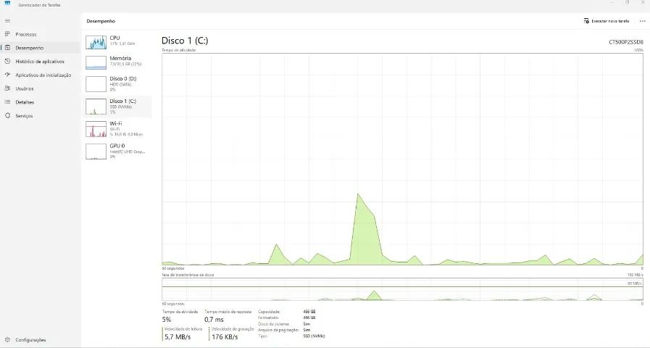Open Configurações at the bottom
Viewport: 650px width, 348px height.
click(x=39, y=340)
